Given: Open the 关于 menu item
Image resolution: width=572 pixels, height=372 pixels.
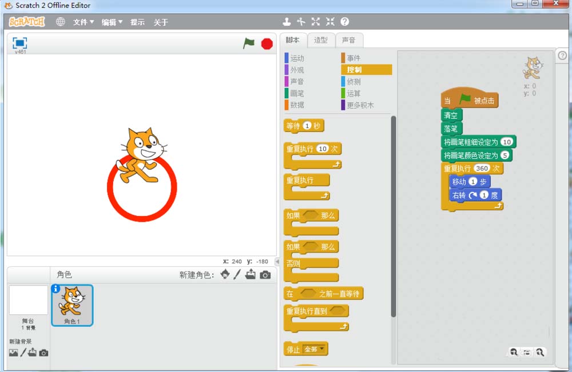Looking at the screenshot, I should [x=161, y=22].
